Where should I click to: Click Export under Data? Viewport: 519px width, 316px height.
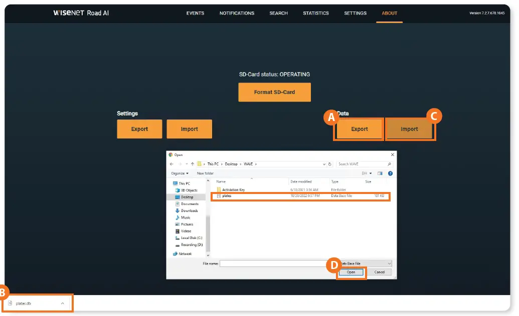tap(359, 129)
